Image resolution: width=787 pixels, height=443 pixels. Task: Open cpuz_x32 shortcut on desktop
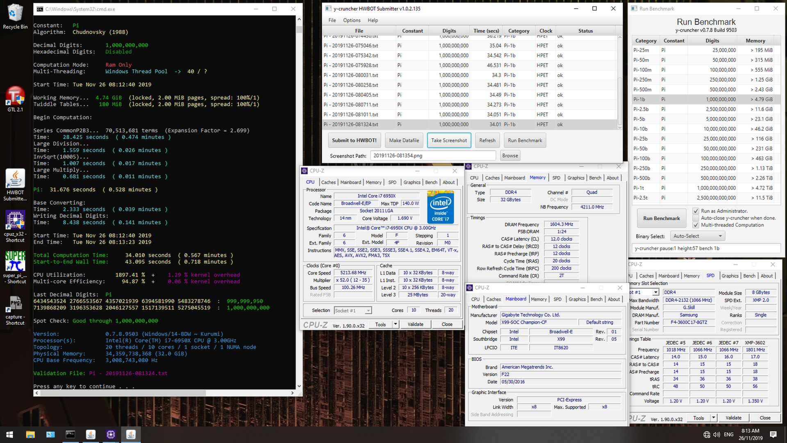click(x=15, y=226)
